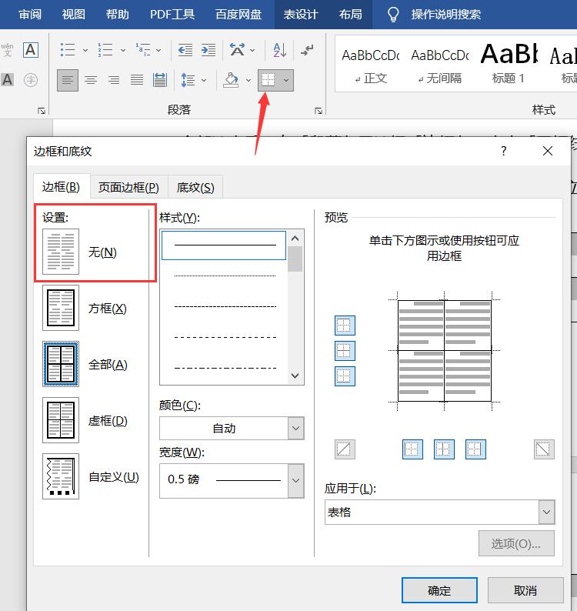This screenshot has height=611, width=577.
Task: Click the sort A-Z icon in ribbon
Action: [x=279, y=50]
